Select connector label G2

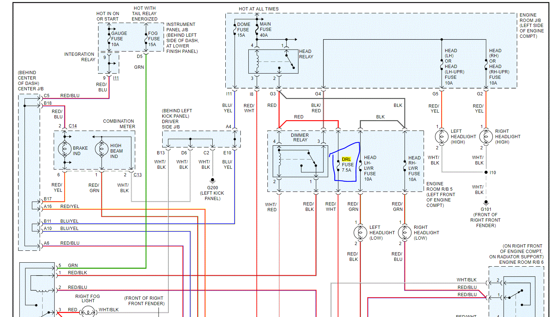480,94
